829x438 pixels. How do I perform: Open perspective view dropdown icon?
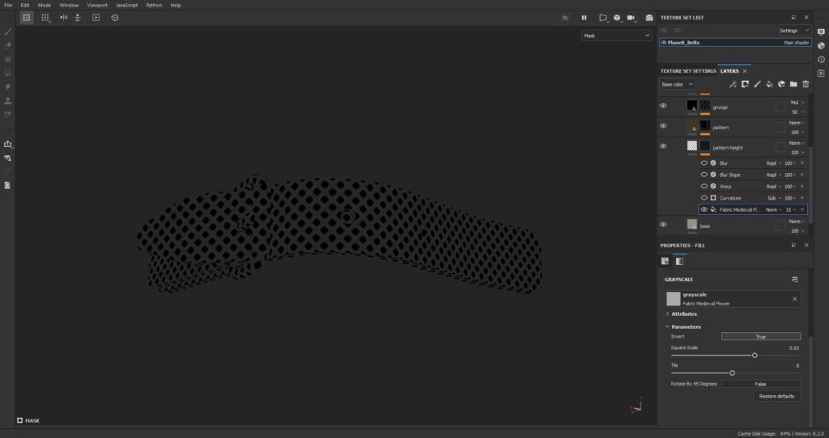[603, 18]
